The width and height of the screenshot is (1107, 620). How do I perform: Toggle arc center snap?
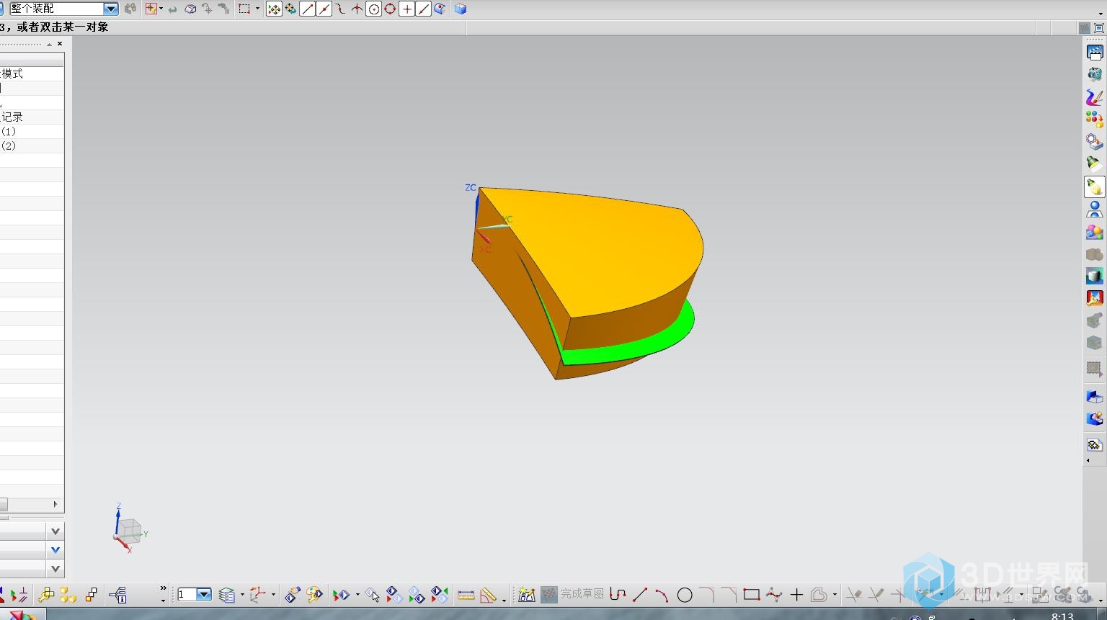pyautogui.click(x=373, y=9)
